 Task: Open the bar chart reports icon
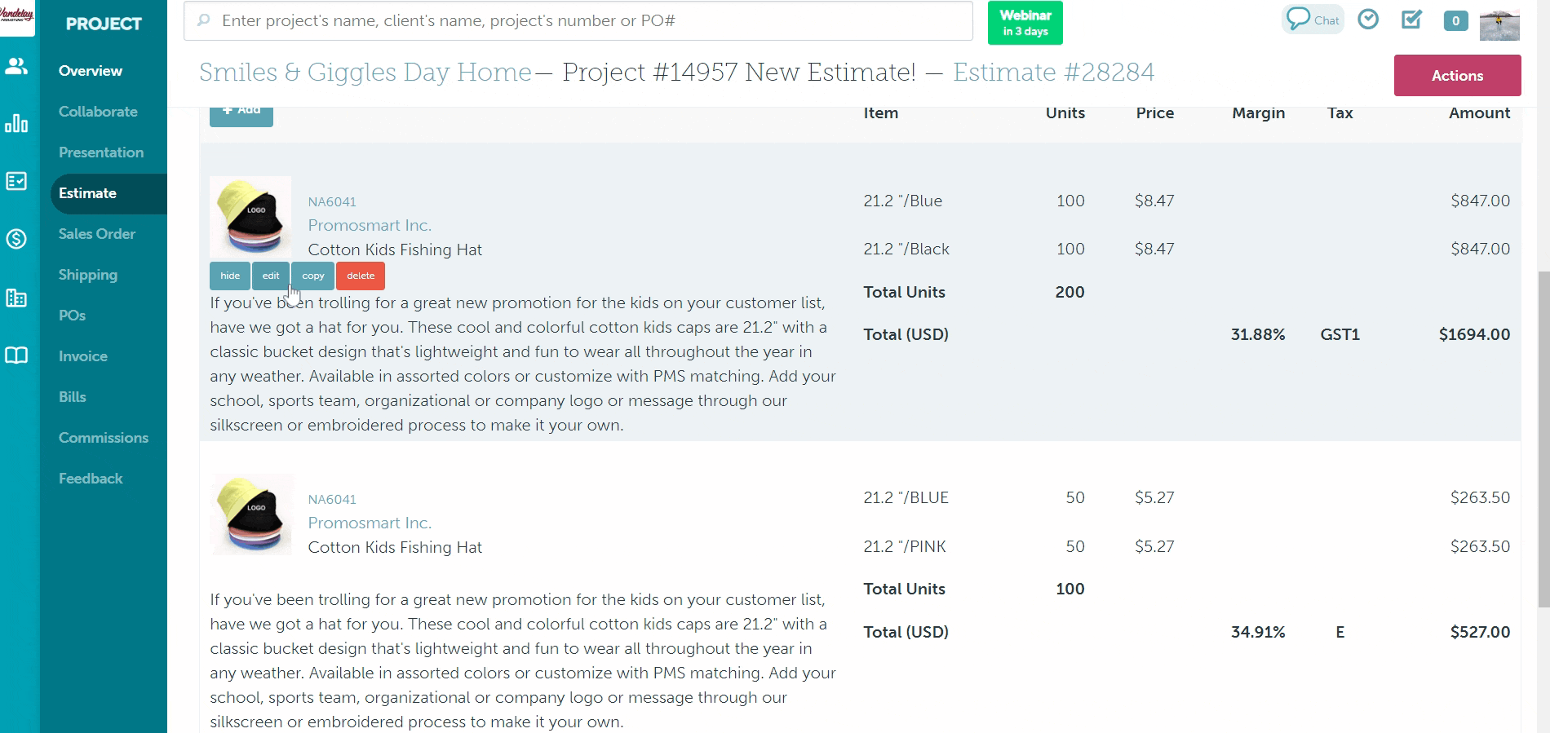tap(16, 123)
